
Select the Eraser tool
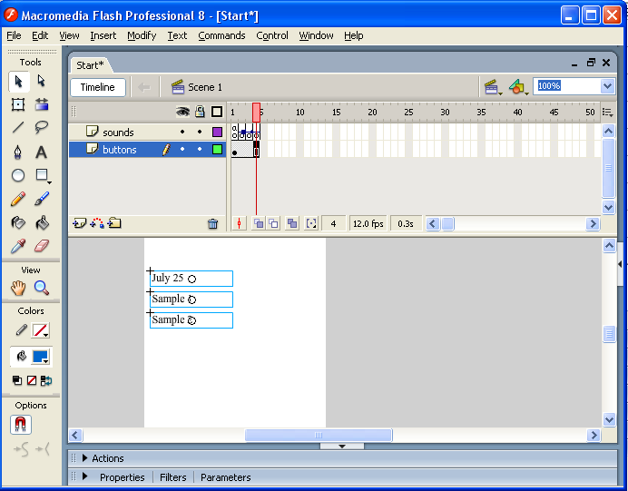[42, 246]
